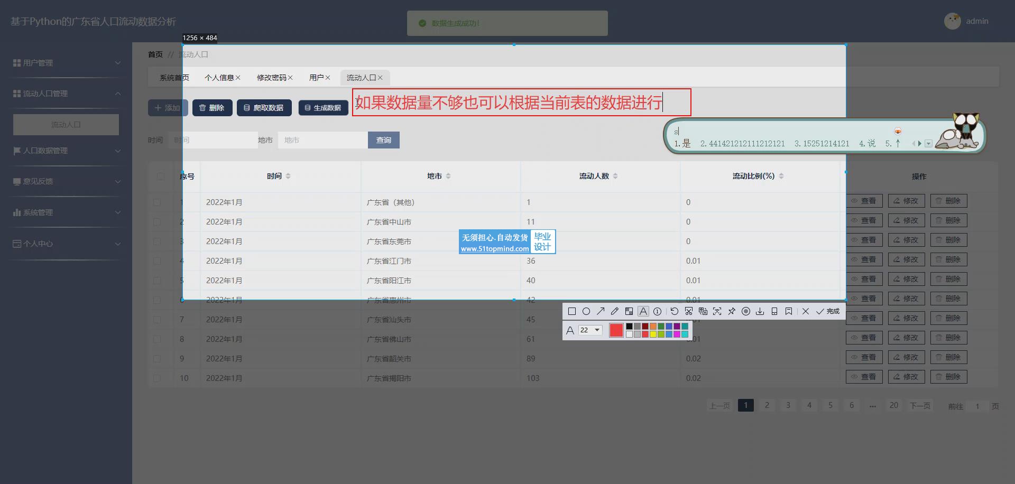Check the row 1 广东省（其他） checkbox
1015x484 pixels.
pos(157,202)
